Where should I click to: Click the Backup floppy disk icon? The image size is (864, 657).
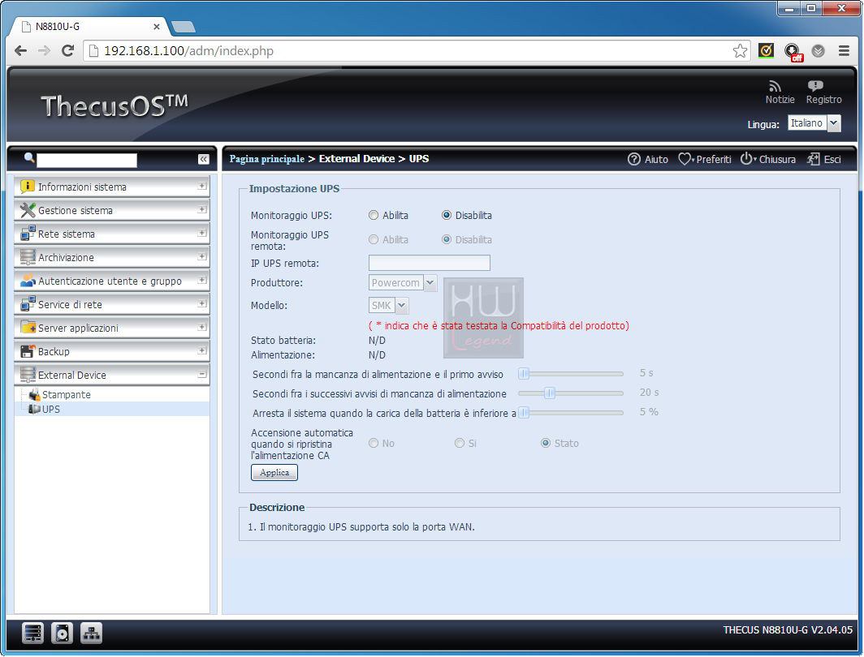tap(27, 351)
